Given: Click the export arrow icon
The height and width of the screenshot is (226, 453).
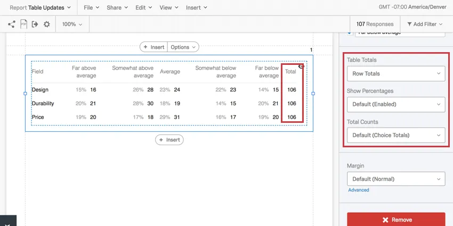Looking at the screenshot, I should (35, 24).
